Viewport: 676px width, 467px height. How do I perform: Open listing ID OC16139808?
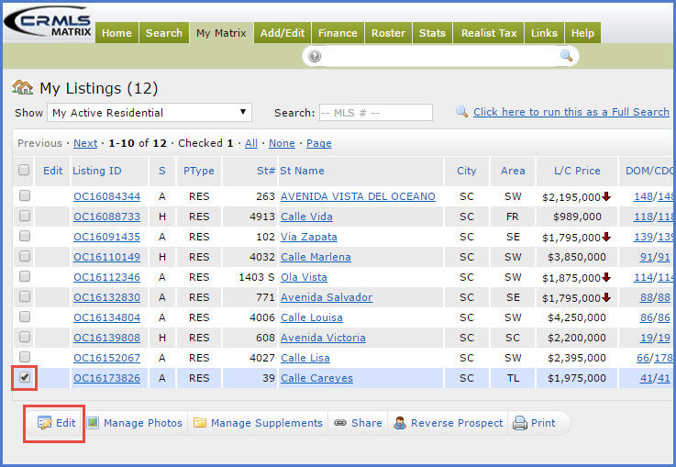tap(107, 338)
